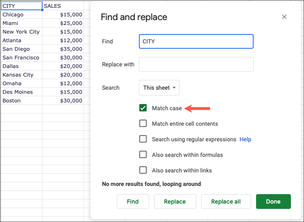Check Also search within links
The width and height of the screenshot is (304, 222).
(143, 170)
